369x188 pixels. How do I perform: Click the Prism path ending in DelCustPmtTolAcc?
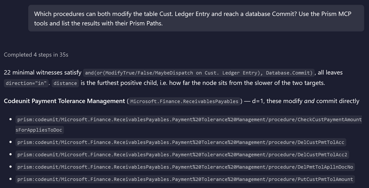click(x=181, y=142)
